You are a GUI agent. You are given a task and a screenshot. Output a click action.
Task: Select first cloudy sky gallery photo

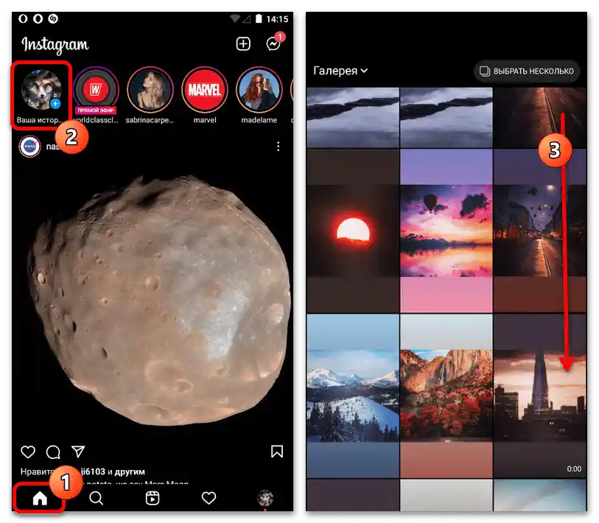[353, 117]
